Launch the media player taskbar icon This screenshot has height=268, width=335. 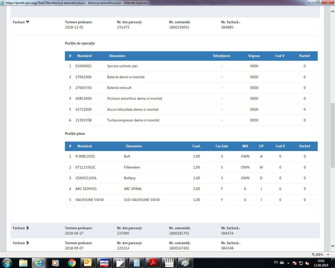pyautogui.click(x=55, y=263)
